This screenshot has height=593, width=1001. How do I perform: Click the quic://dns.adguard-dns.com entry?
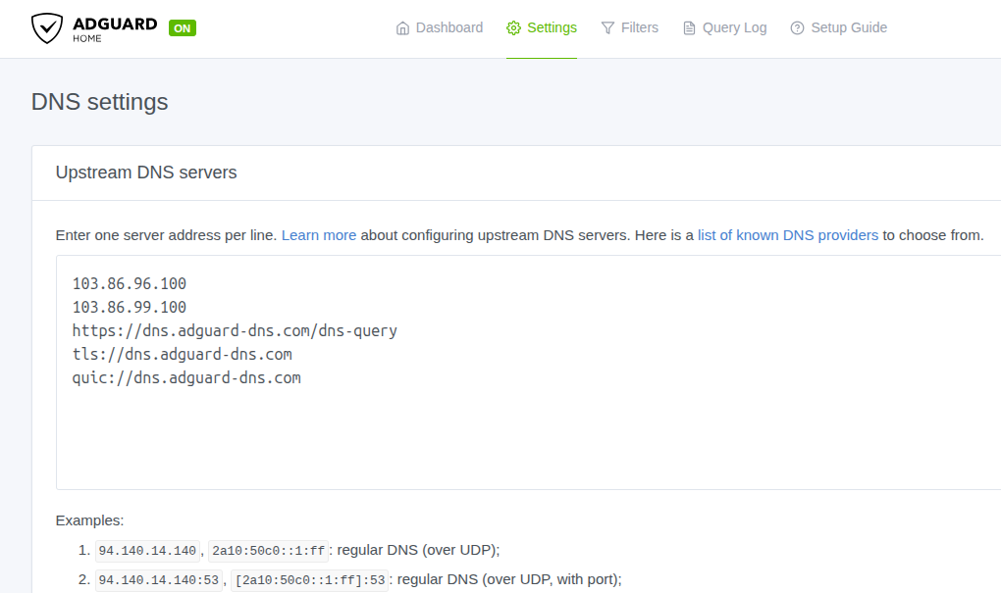(x=186, y=378)
